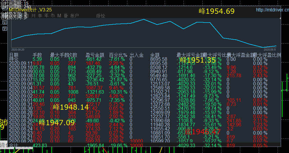Select the M tab
The width and height of the screenshot is (289, 153).
click(59, 16)
